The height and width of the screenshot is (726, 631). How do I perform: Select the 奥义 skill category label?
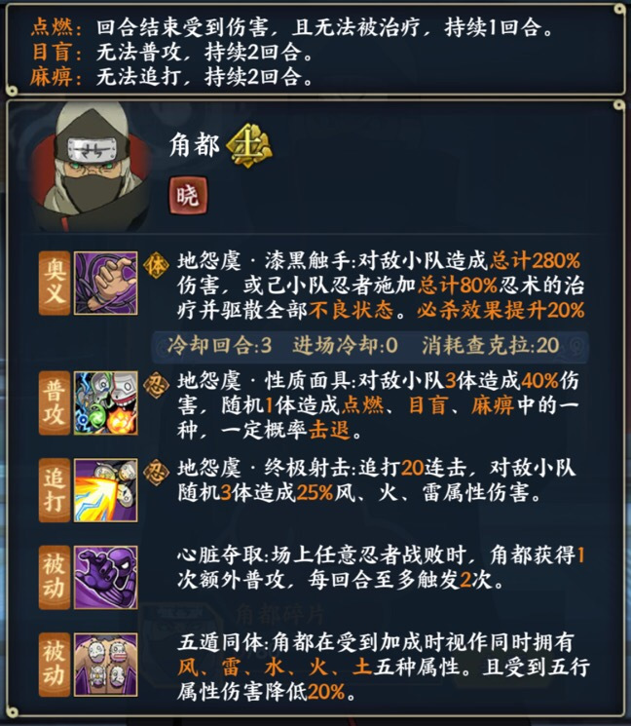click(55, 284)
